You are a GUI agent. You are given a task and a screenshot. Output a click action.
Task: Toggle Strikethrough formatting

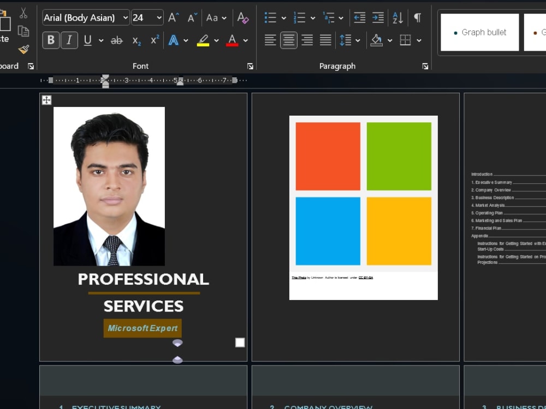tap(117, 40)
